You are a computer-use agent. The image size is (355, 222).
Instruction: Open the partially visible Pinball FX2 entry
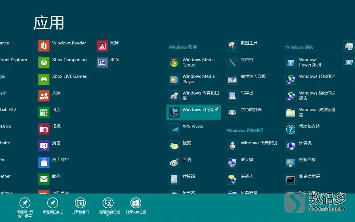point(8,110)
